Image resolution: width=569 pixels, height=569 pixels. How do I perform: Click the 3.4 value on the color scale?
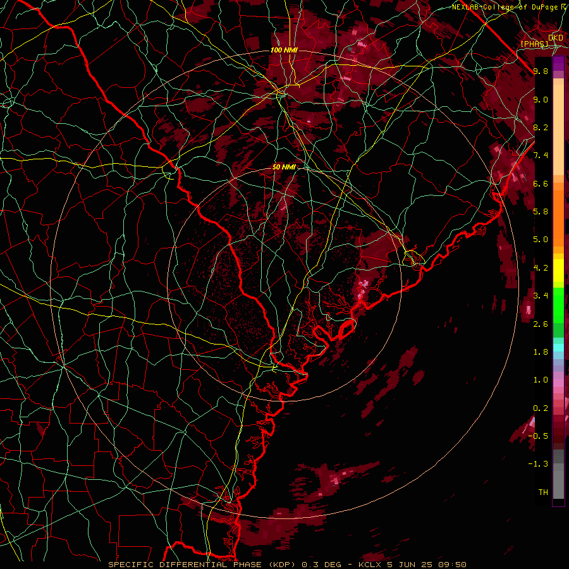(541, 296)
